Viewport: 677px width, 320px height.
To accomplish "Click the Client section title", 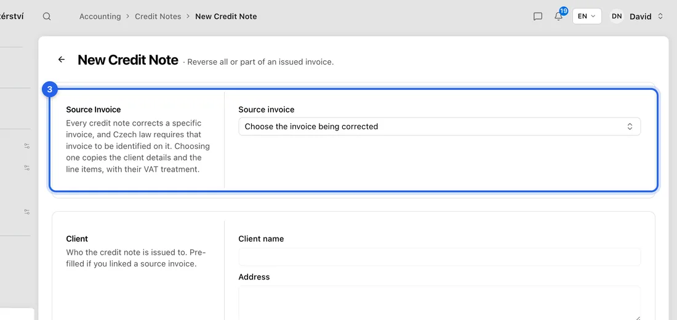I will pos(77,239).
